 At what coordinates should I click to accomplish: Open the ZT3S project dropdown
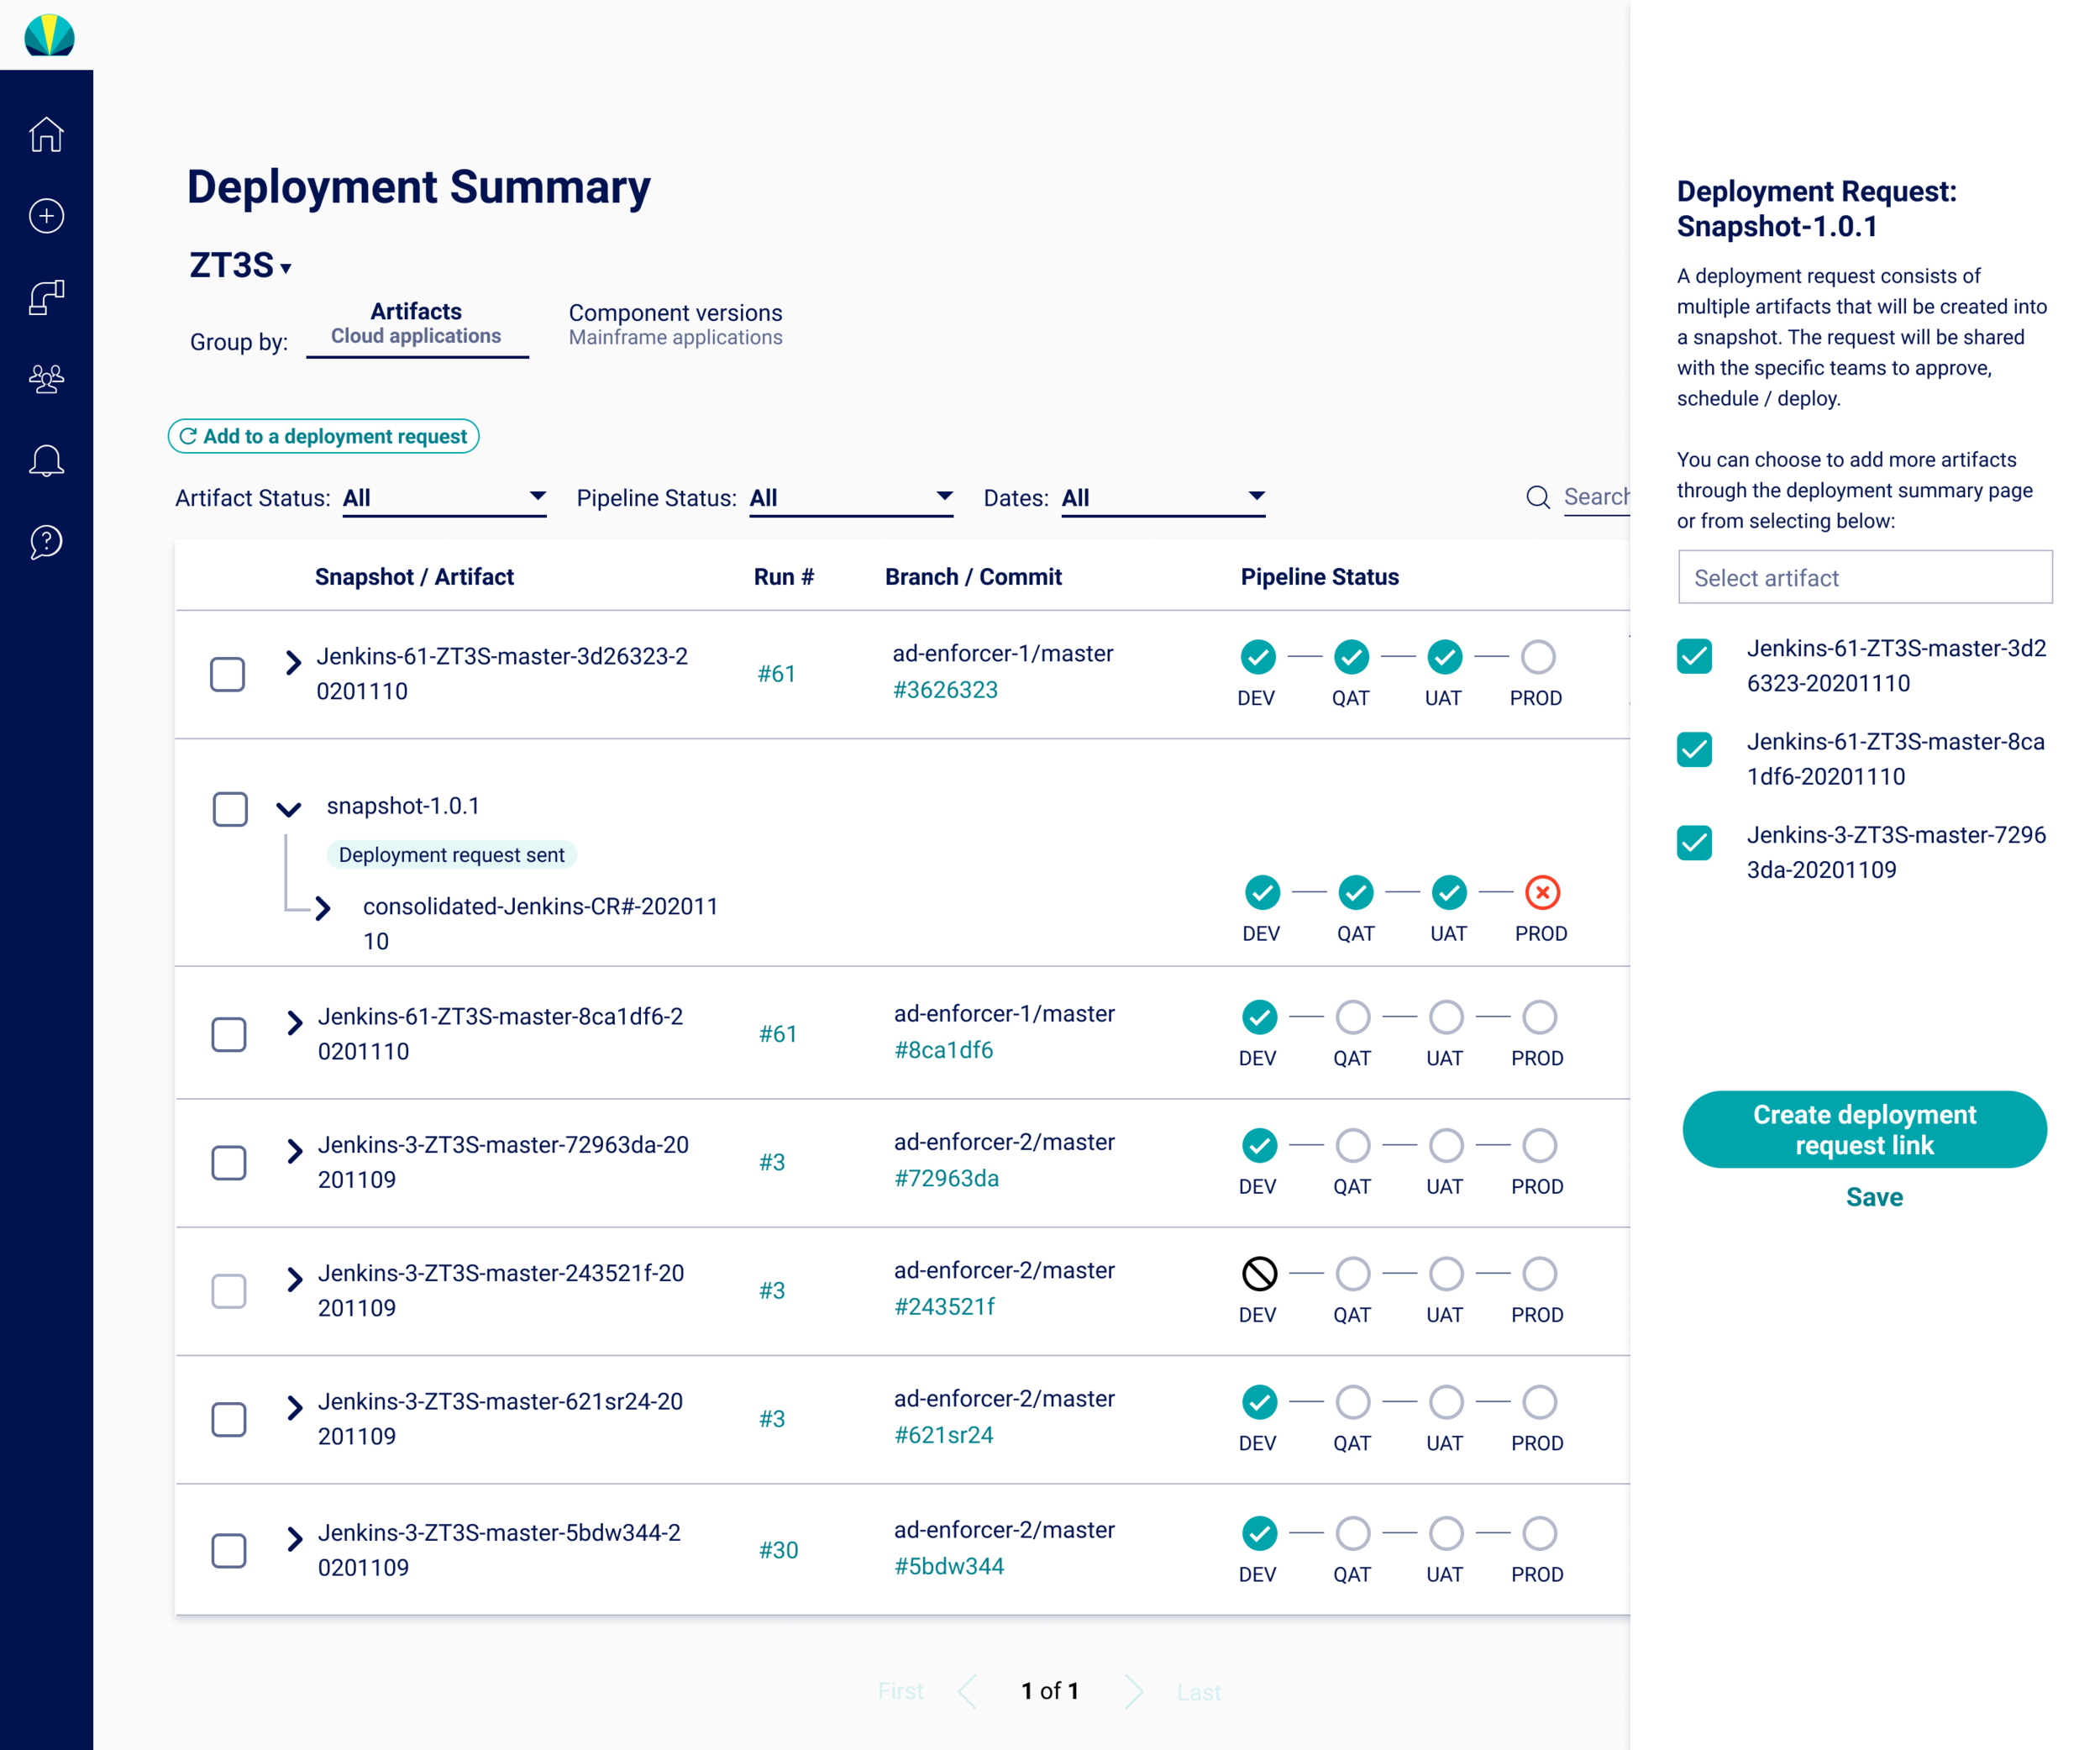pyautogui.click(x=240, y=266)
